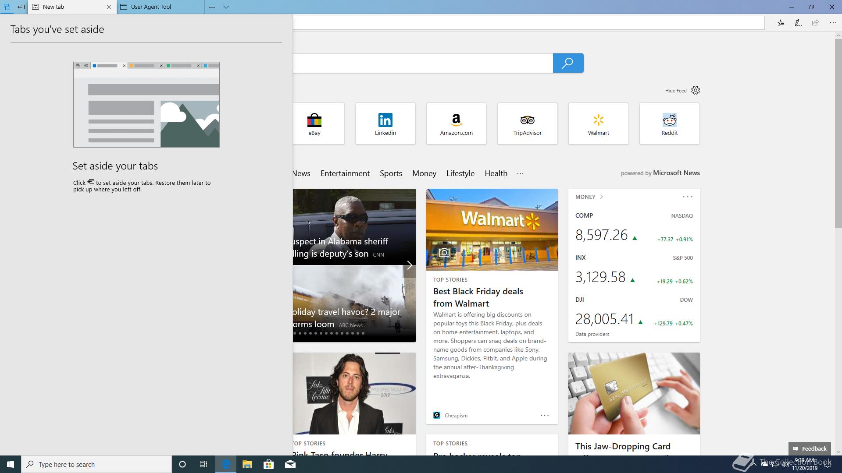Image resolution: width=842 pixels, height=473 pixels.
Task: Click COMP NASDAQ value 8,597.26
Action: 602,235
